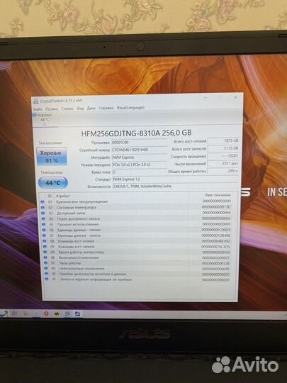Screen dimensions: 287x383
Task: Click the blue status icon of attribute 0E
Action: coord(46,274)
